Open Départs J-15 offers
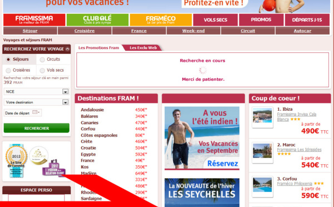 click(x=307, y=20)
